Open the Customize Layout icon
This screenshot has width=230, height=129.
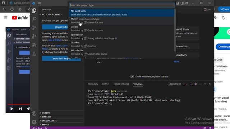pyautogui.click(x=187, y=3)
